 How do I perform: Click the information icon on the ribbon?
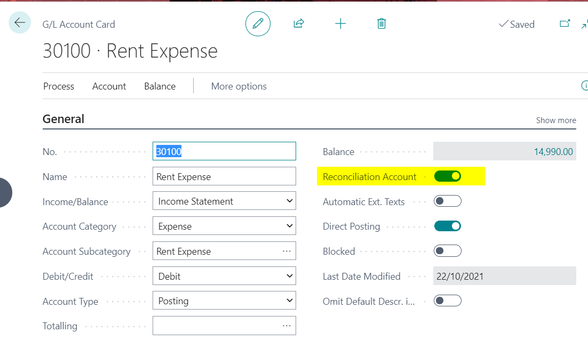[584, 86]
